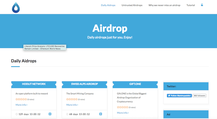The image size is (217, 119).
Task: Click the 966 followers count bubble
Action: pos(199,96)
